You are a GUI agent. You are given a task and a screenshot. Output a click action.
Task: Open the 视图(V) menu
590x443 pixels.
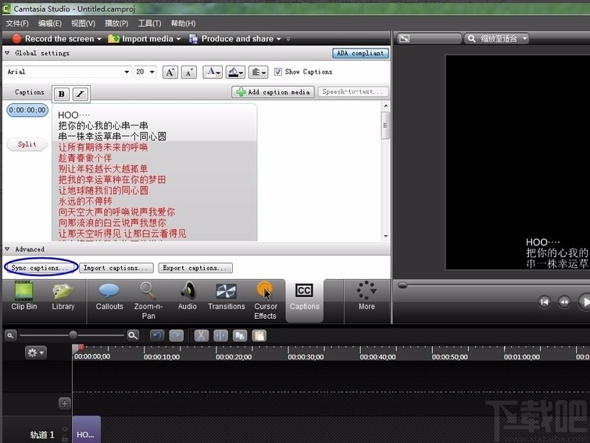pos(83,23)
